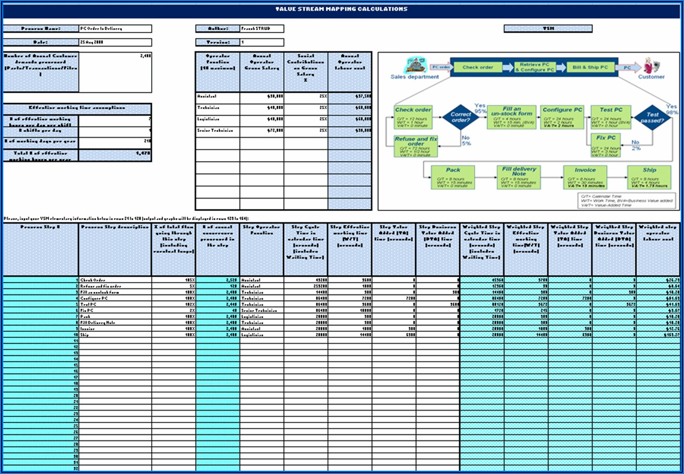This screenshot has height=474, width=684.
Task: Click the Customer clipart icon
Action: click(x=648, y=66)
